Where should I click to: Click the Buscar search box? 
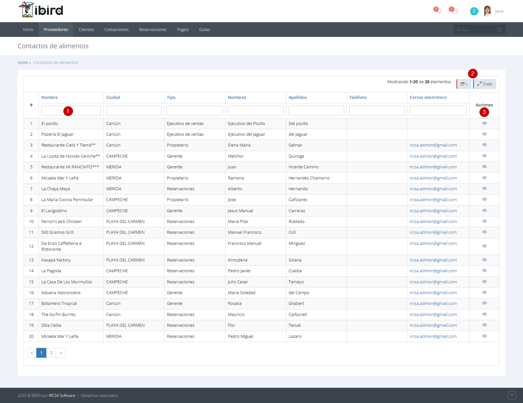pyautogui.click(x=475, y=30)
